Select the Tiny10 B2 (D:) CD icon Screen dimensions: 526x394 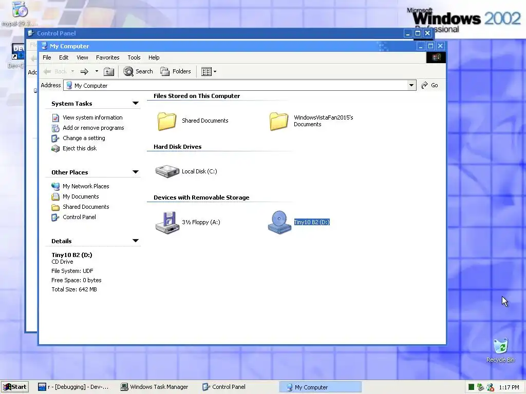coord(279,222)
